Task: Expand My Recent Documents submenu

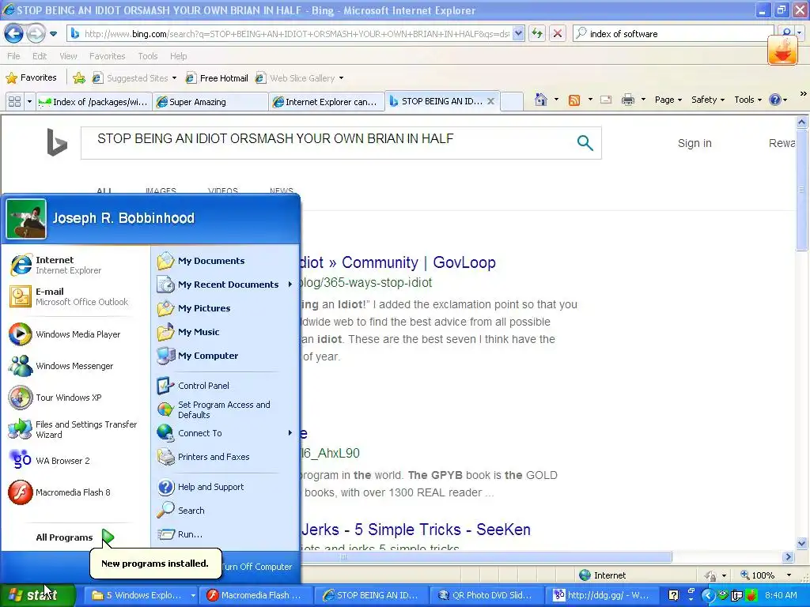Action: pyautogui.click(x=225, y=285)
